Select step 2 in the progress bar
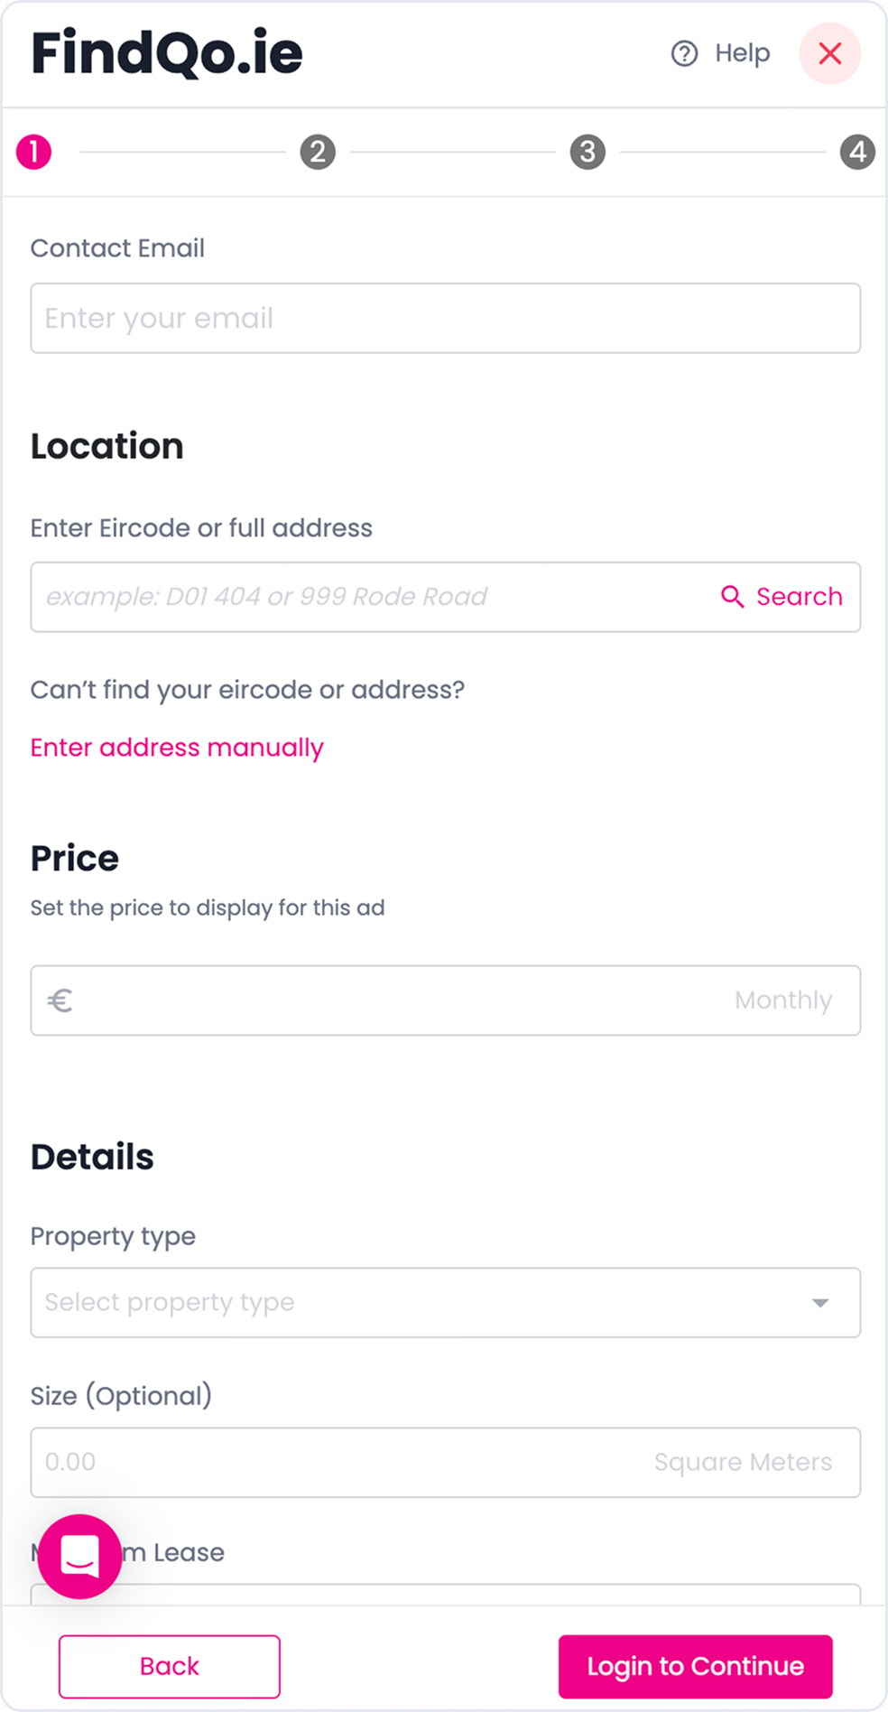Viewport: 888px width, 1712px height. click(317, 151)
